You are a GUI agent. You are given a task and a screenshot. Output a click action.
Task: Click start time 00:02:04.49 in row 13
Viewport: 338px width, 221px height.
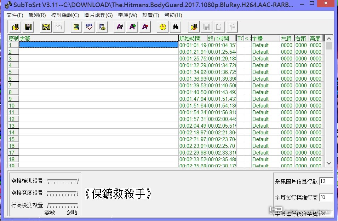point(193,126)
